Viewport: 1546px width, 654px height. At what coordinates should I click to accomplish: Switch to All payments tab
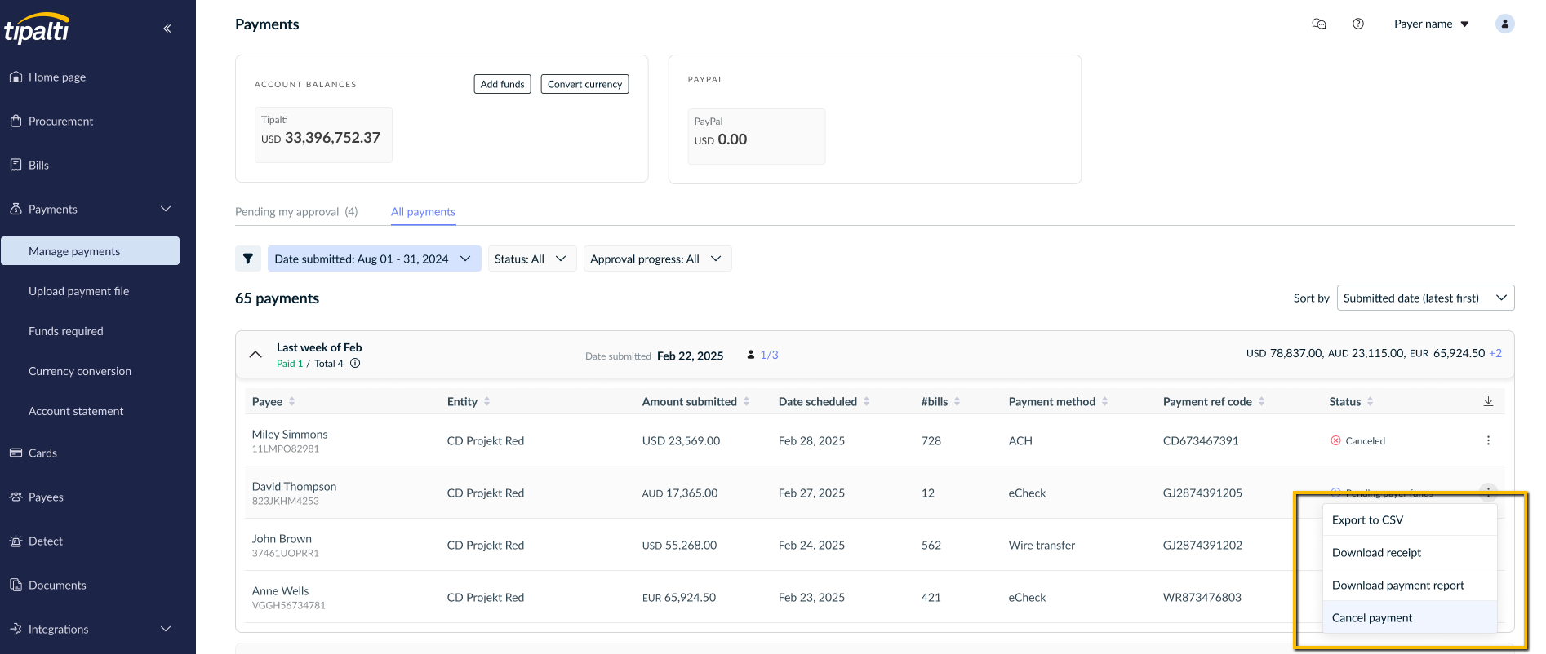click(423, 211)
